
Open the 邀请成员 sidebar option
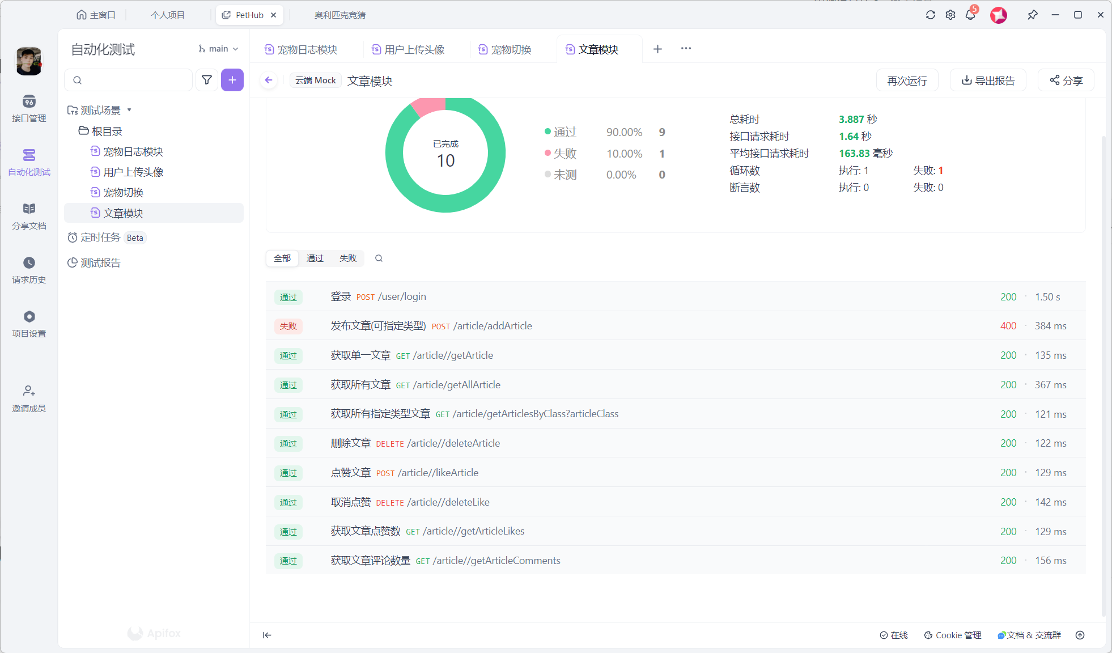point(29,398)
